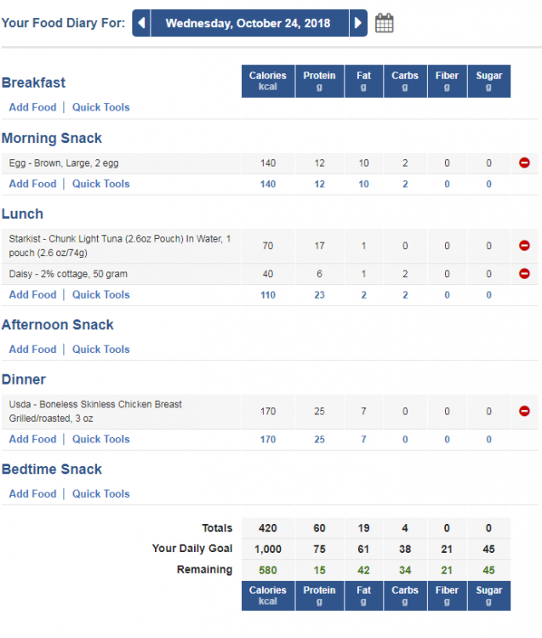The image size is (542, 638).
Task: Open the Daisy 2% cottage entry
Action: (68, 274)
